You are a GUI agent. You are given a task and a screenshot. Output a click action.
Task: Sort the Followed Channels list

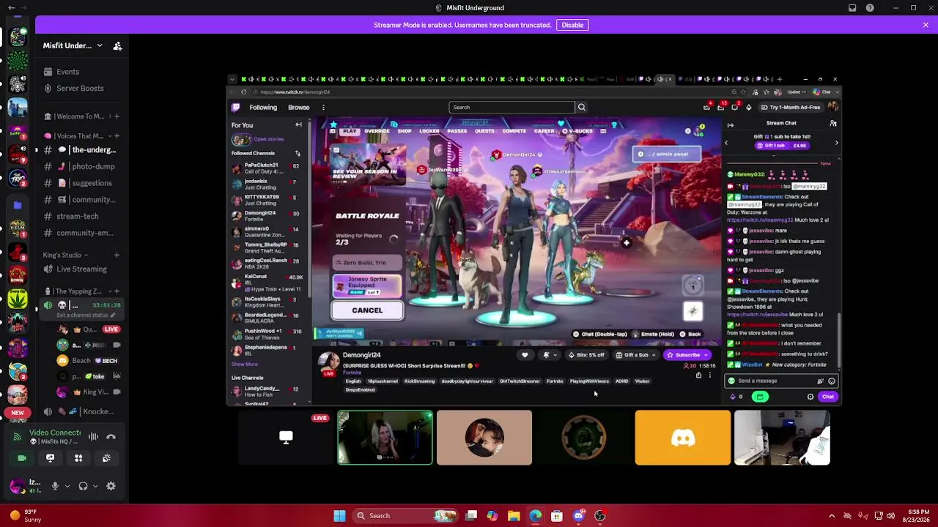coord(298,154)
